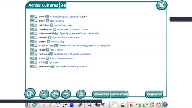Open the note page icon
Viewport: 192px width, 108px height.
coord(114,105)
